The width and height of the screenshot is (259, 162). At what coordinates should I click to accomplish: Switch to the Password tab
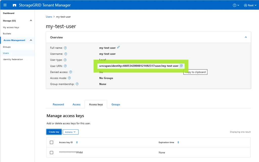coord(58,104)
